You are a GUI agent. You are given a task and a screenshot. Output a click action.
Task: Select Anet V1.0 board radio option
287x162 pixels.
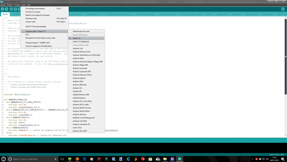[x=86, y=38]
